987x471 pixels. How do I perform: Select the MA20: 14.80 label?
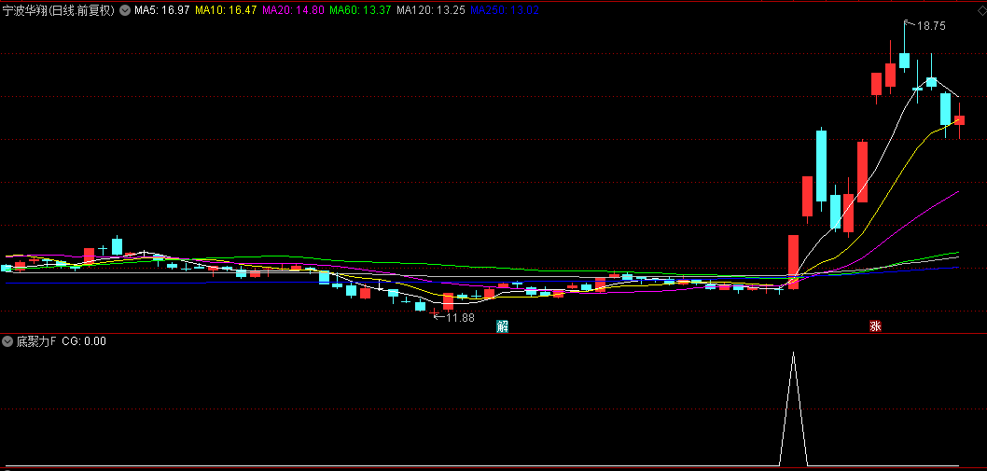tap(293, 10)
